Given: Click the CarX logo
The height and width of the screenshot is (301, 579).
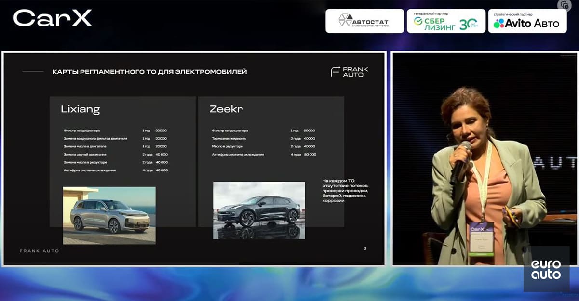Looking at the screenshot, I should 53,19.
